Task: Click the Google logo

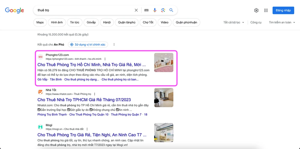Action: (x=14, y=10)
